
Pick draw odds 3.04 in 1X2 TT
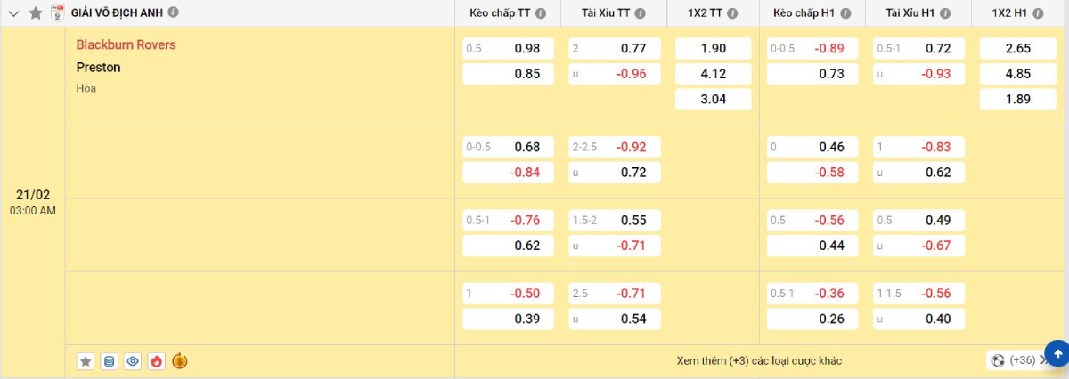click(713, 100)
